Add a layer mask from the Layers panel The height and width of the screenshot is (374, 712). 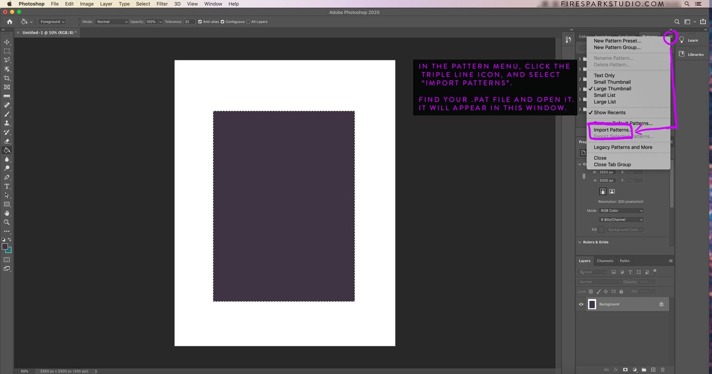[x=625, y=370]
